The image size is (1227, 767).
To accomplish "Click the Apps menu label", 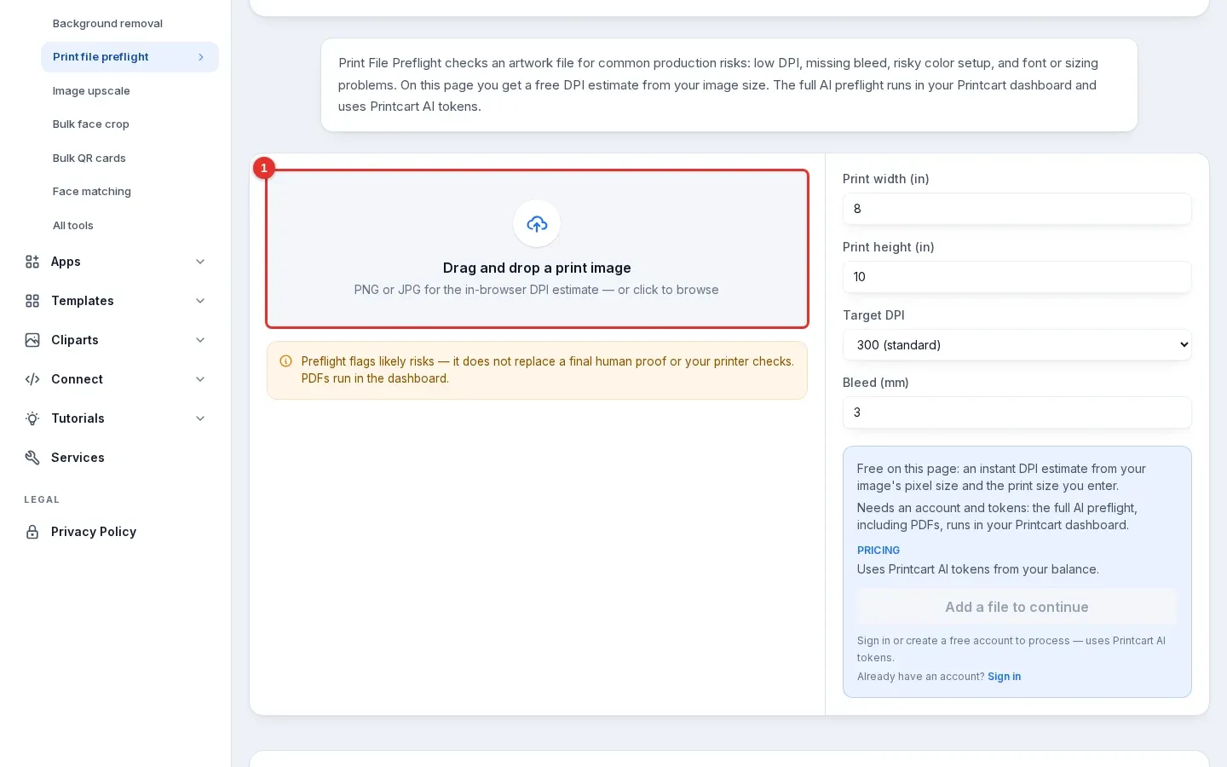I will pyautogui.click(x=66, y=262).
